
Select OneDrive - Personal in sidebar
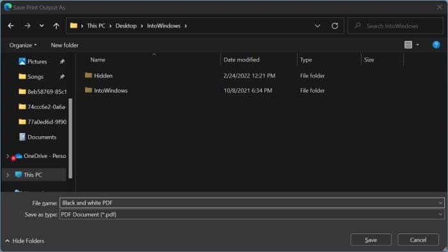tap(40, 156)
